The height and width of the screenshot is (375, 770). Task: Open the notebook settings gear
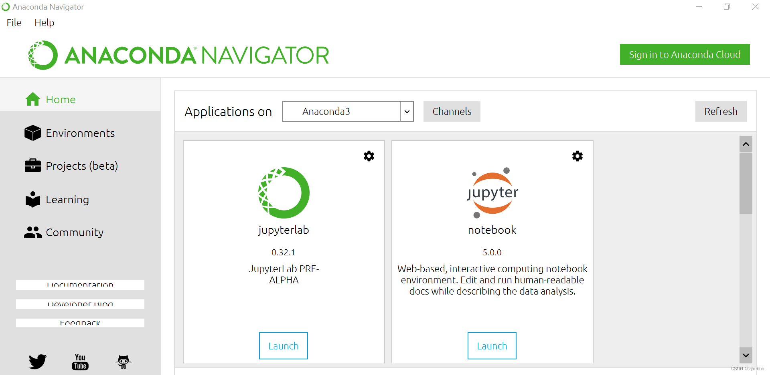pos(577,156)
